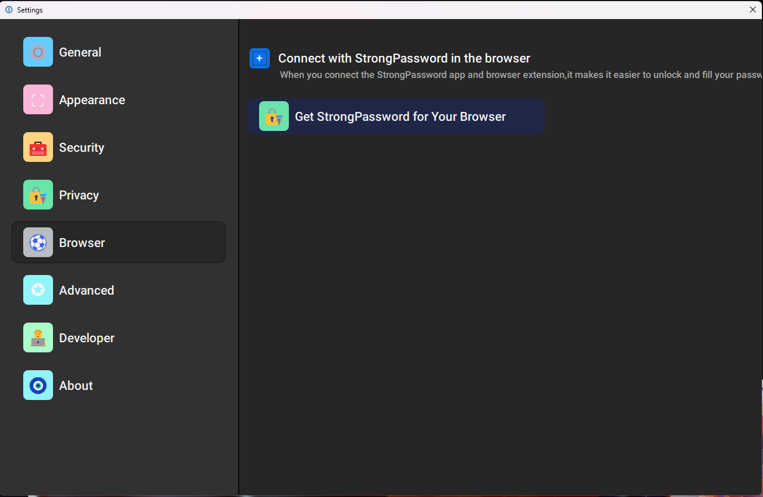
Task: Click Get StrongPassword for Your Browser text
Action: [x=400, y=117]
